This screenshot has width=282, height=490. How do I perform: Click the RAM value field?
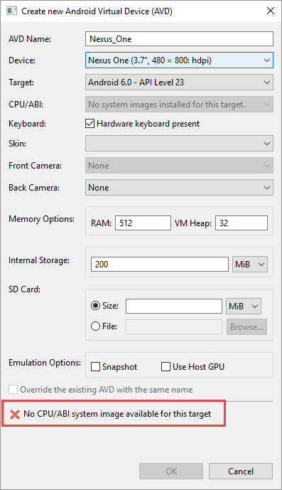(x=143, y=223)
